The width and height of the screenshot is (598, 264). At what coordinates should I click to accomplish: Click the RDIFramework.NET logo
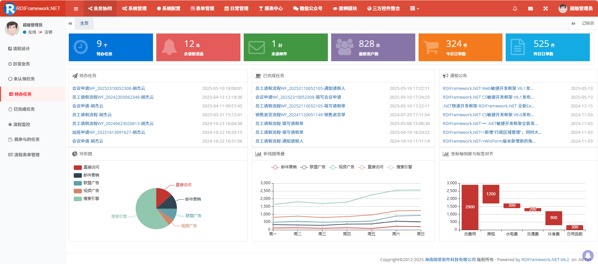33,8
